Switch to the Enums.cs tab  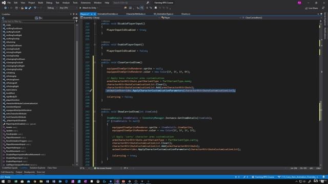click(186, 14)
